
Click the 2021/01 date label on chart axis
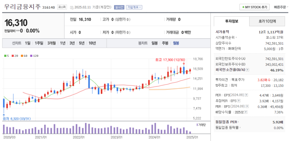tap(41, 137)
